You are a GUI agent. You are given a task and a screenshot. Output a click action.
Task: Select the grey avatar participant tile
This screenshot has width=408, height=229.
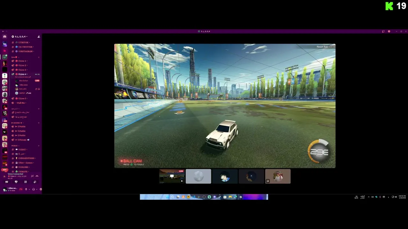[x=198, y=176]
